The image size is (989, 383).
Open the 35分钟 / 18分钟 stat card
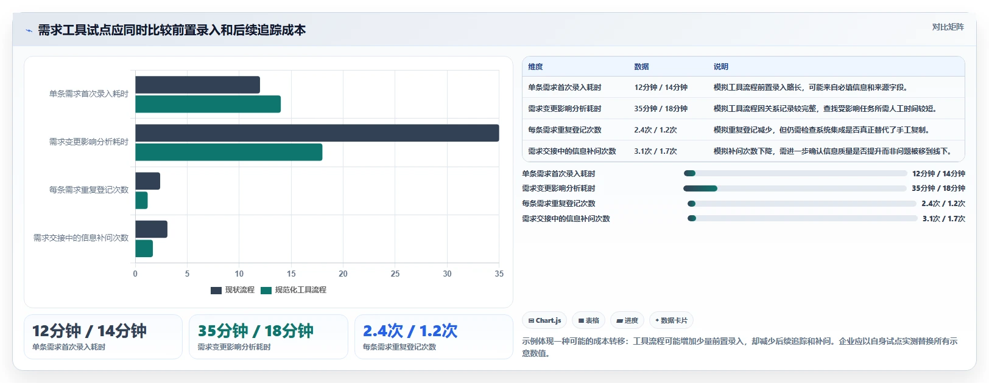pos(269,336)
